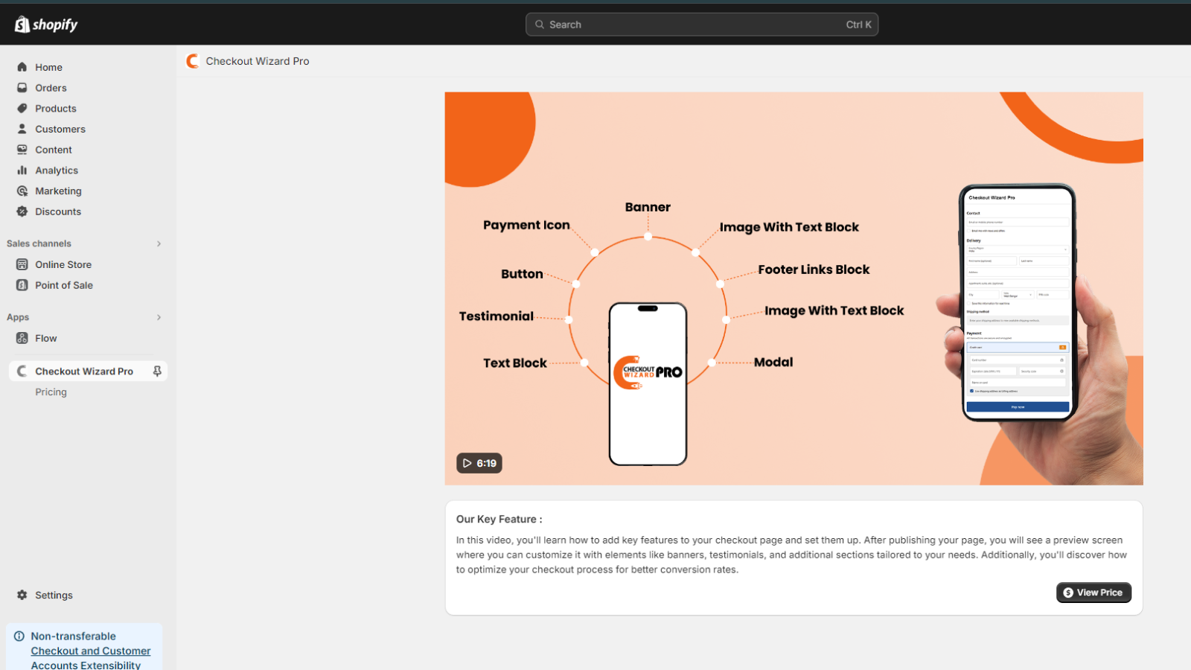Click the Customers person icon
This screenshot has height=670, width=1191.
[22, 129]
